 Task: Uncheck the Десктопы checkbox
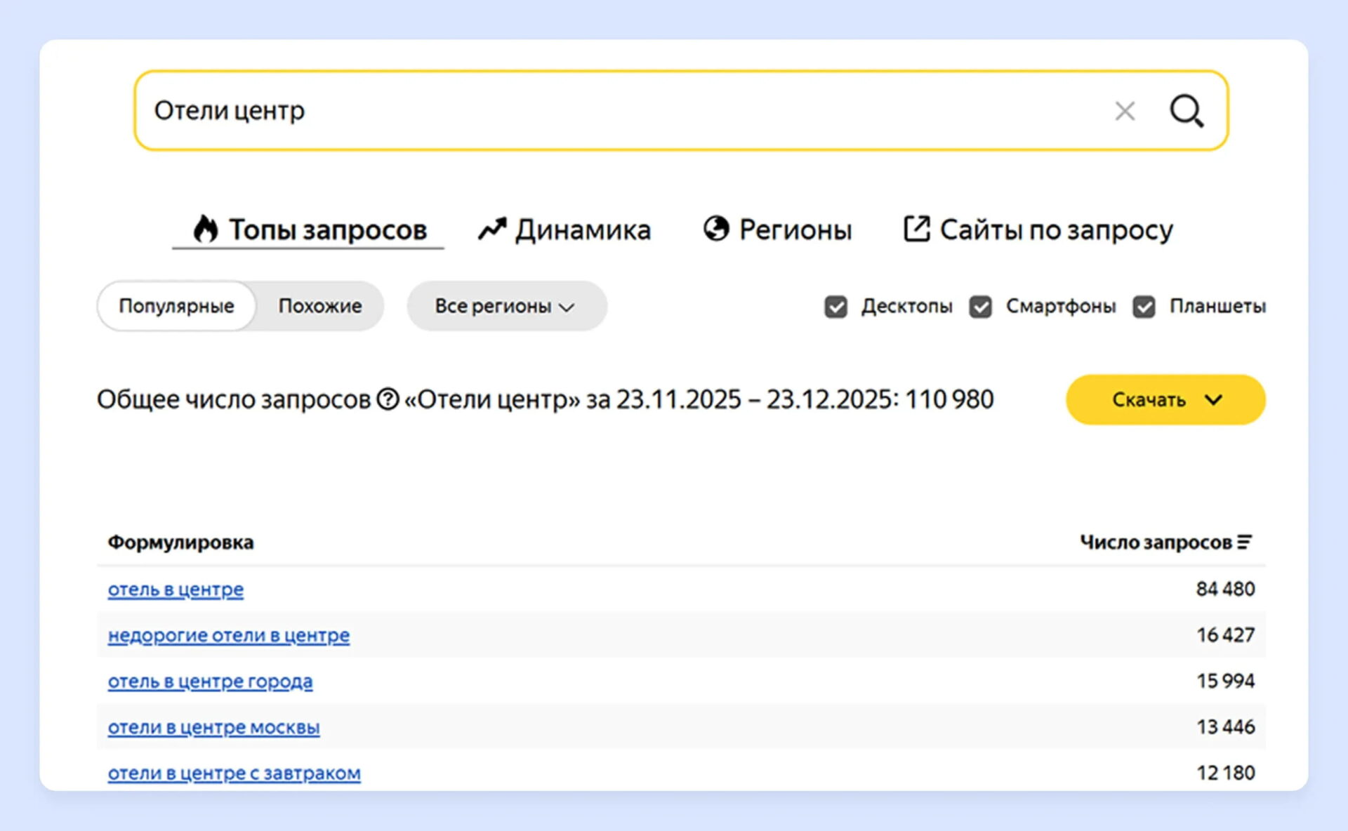835,307
